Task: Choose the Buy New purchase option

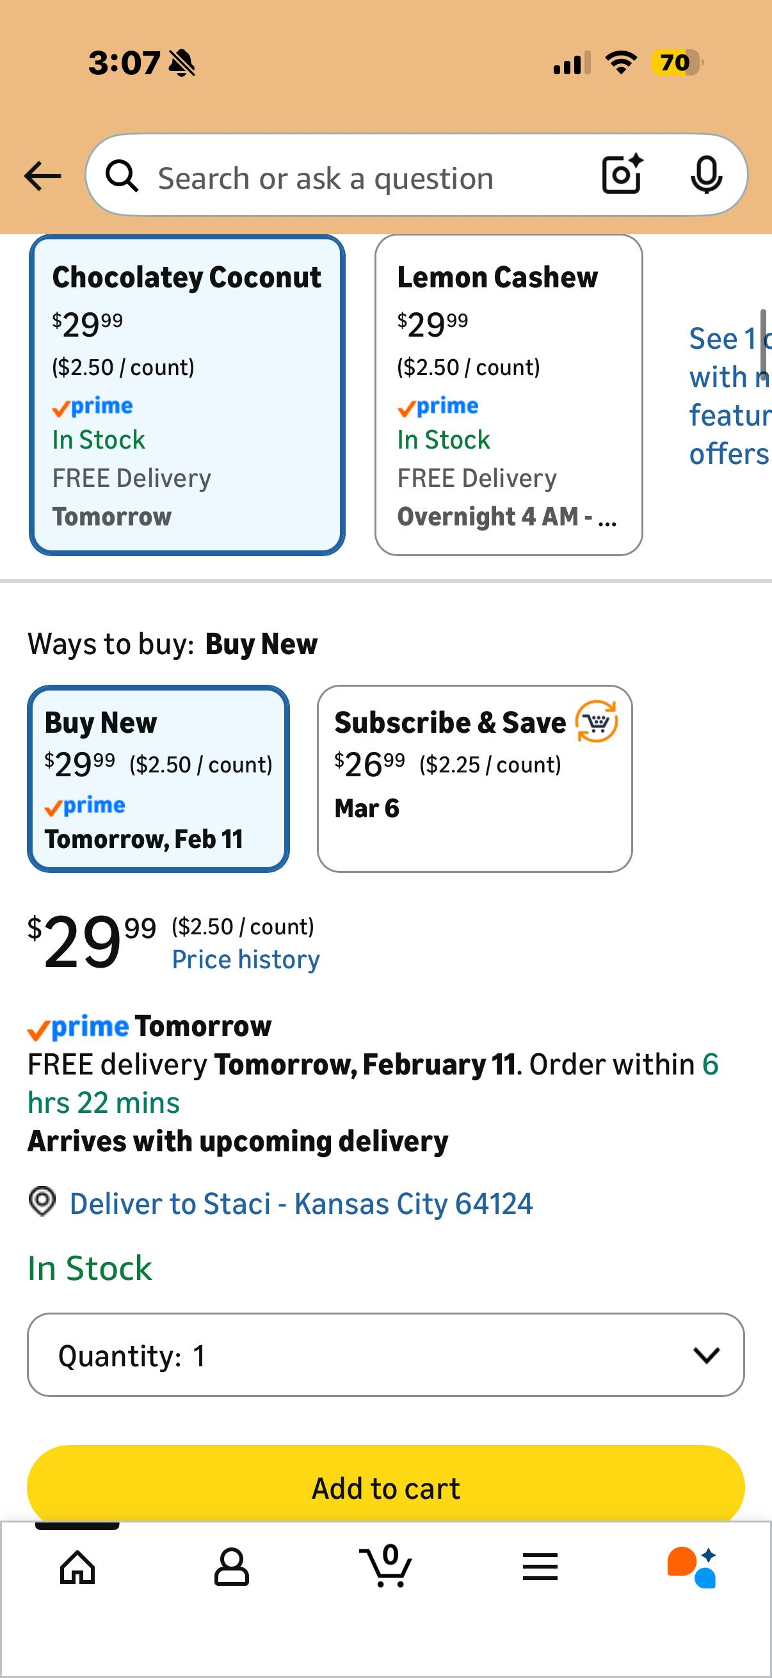Action: [x=158, y=778]
